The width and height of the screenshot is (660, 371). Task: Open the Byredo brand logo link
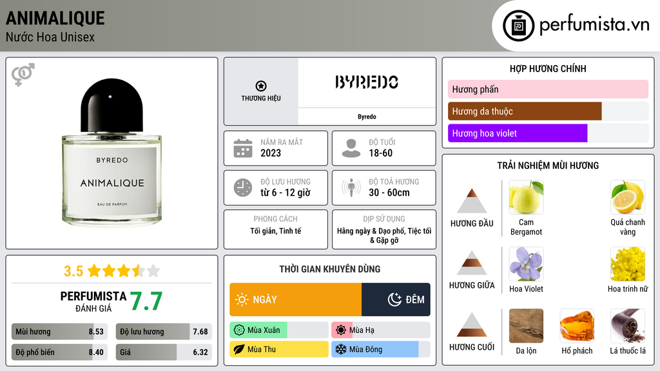click(x=367, y=82)
